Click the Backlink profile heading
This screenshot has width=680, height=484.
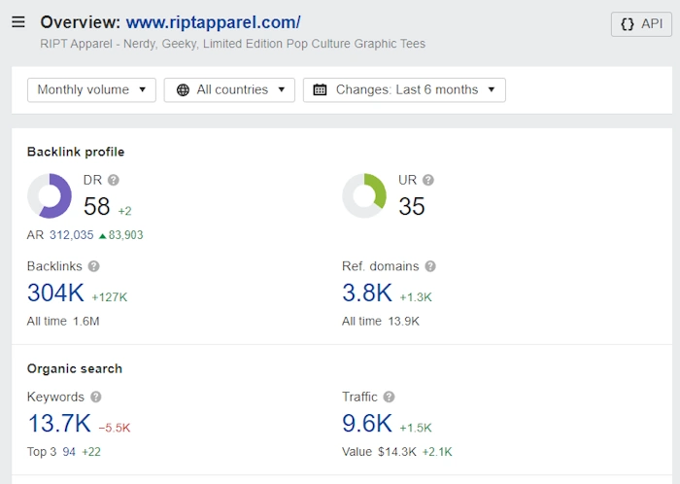tap(76, 152)
